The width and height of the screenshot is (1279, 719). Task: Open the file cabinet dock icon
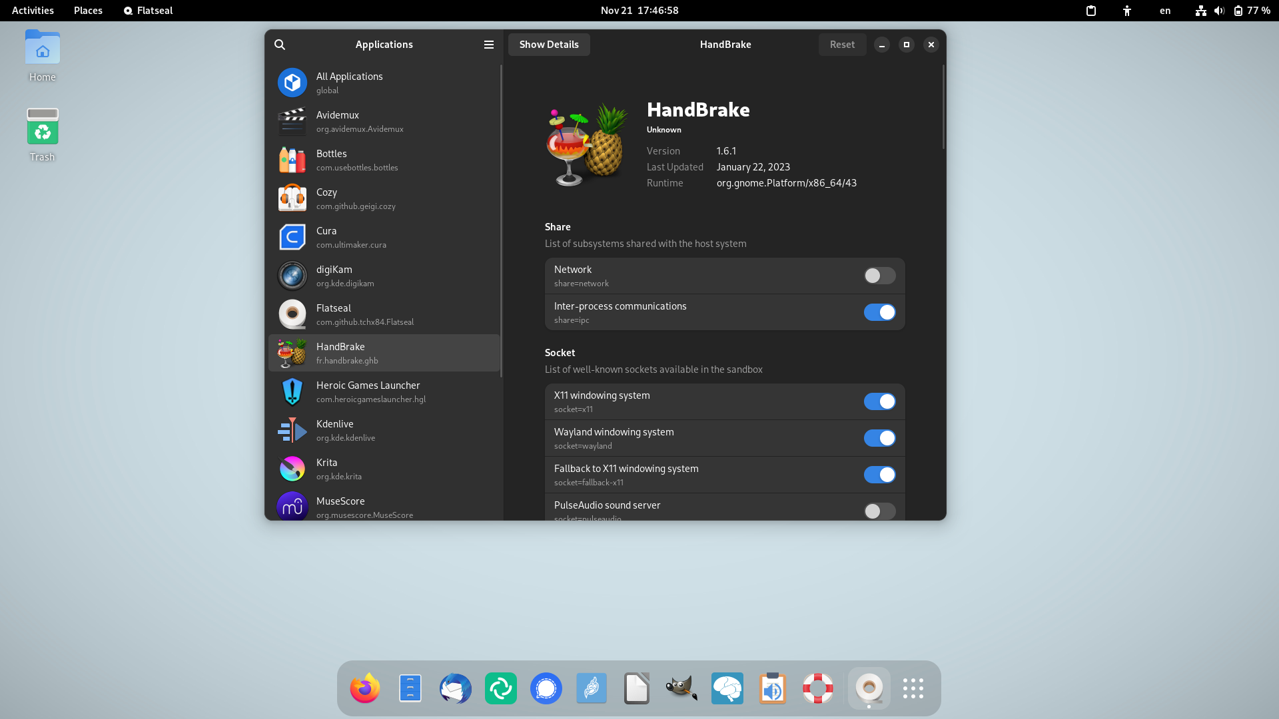(410, 688)
